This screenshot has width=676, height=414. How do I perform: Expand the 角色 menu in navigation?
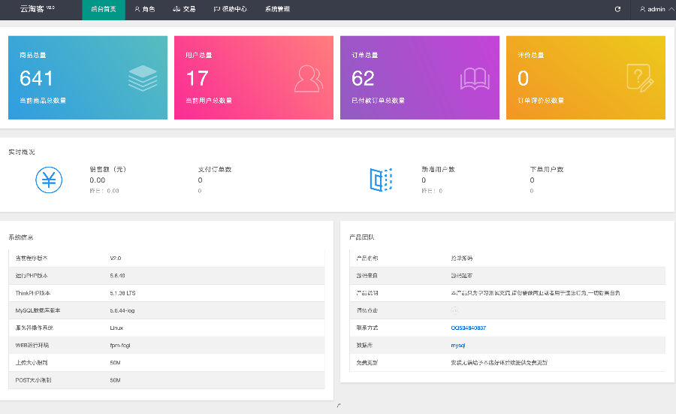coord(144,10)
